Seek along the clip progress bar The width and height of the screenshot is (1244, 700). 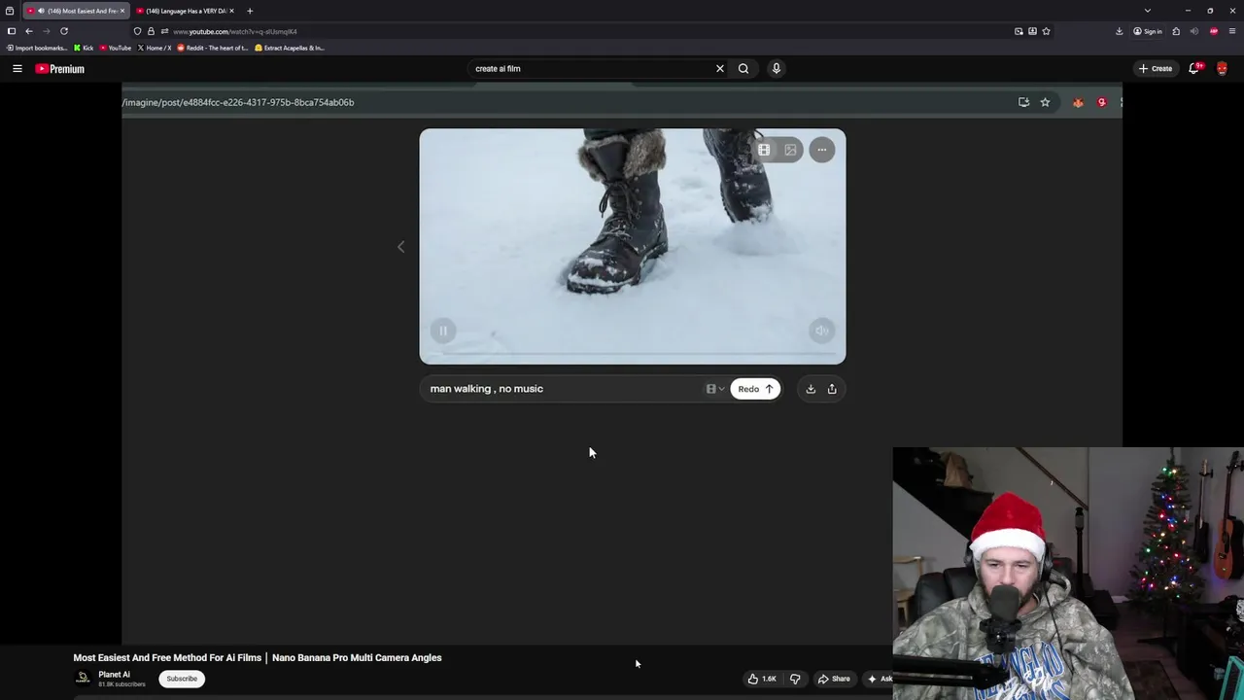click(x=633, y=355)
